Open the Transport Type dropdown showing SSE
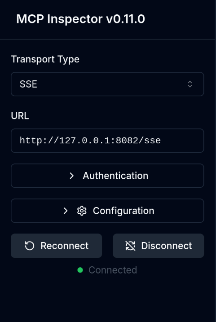This screenshot has height=322, width=216. [107, 84]
